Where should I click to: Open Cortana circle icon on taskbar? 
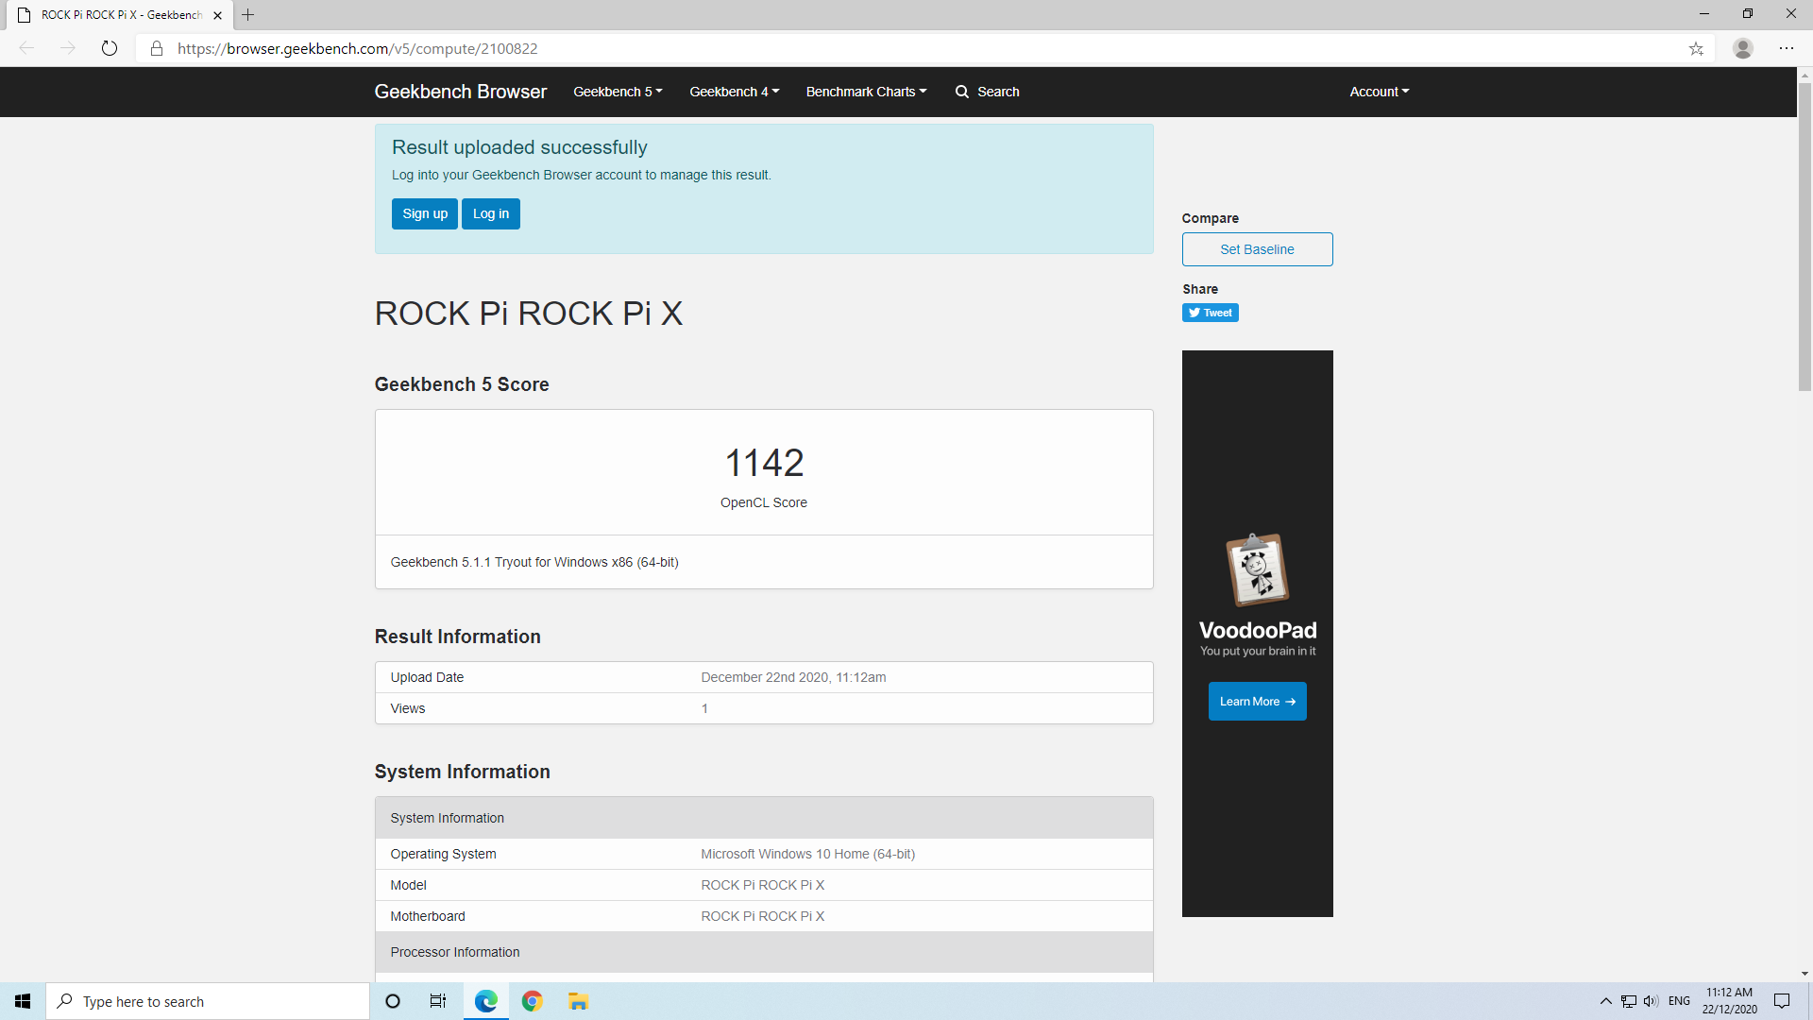tap(393, 1001)
